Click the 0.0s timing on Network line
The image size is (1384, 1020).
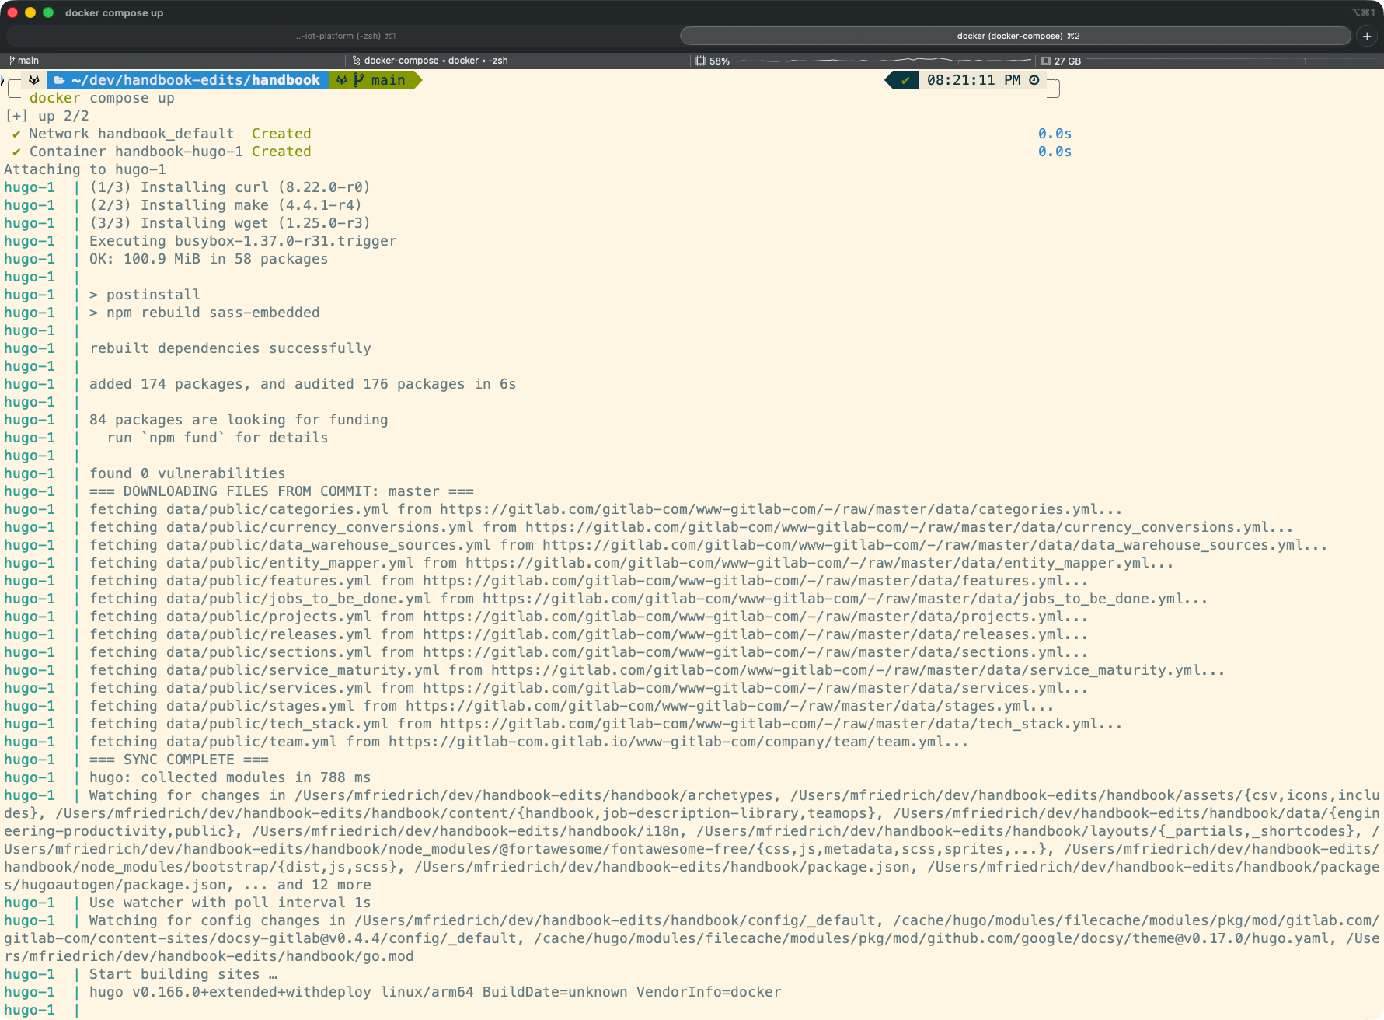pos(1055,134)
